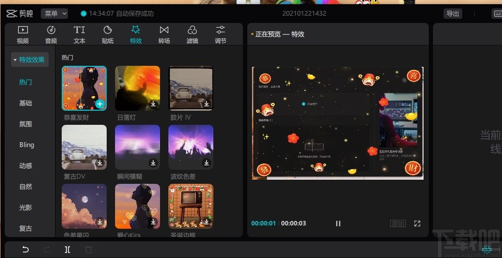502x258 pixels.
Task: Open the 视频 (Video) tab
Action: pos(22,34)
